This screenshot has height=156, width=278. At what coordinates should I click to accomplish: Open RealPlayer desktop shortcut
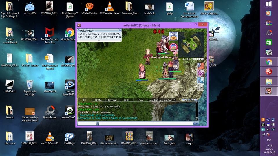point(70,139)
